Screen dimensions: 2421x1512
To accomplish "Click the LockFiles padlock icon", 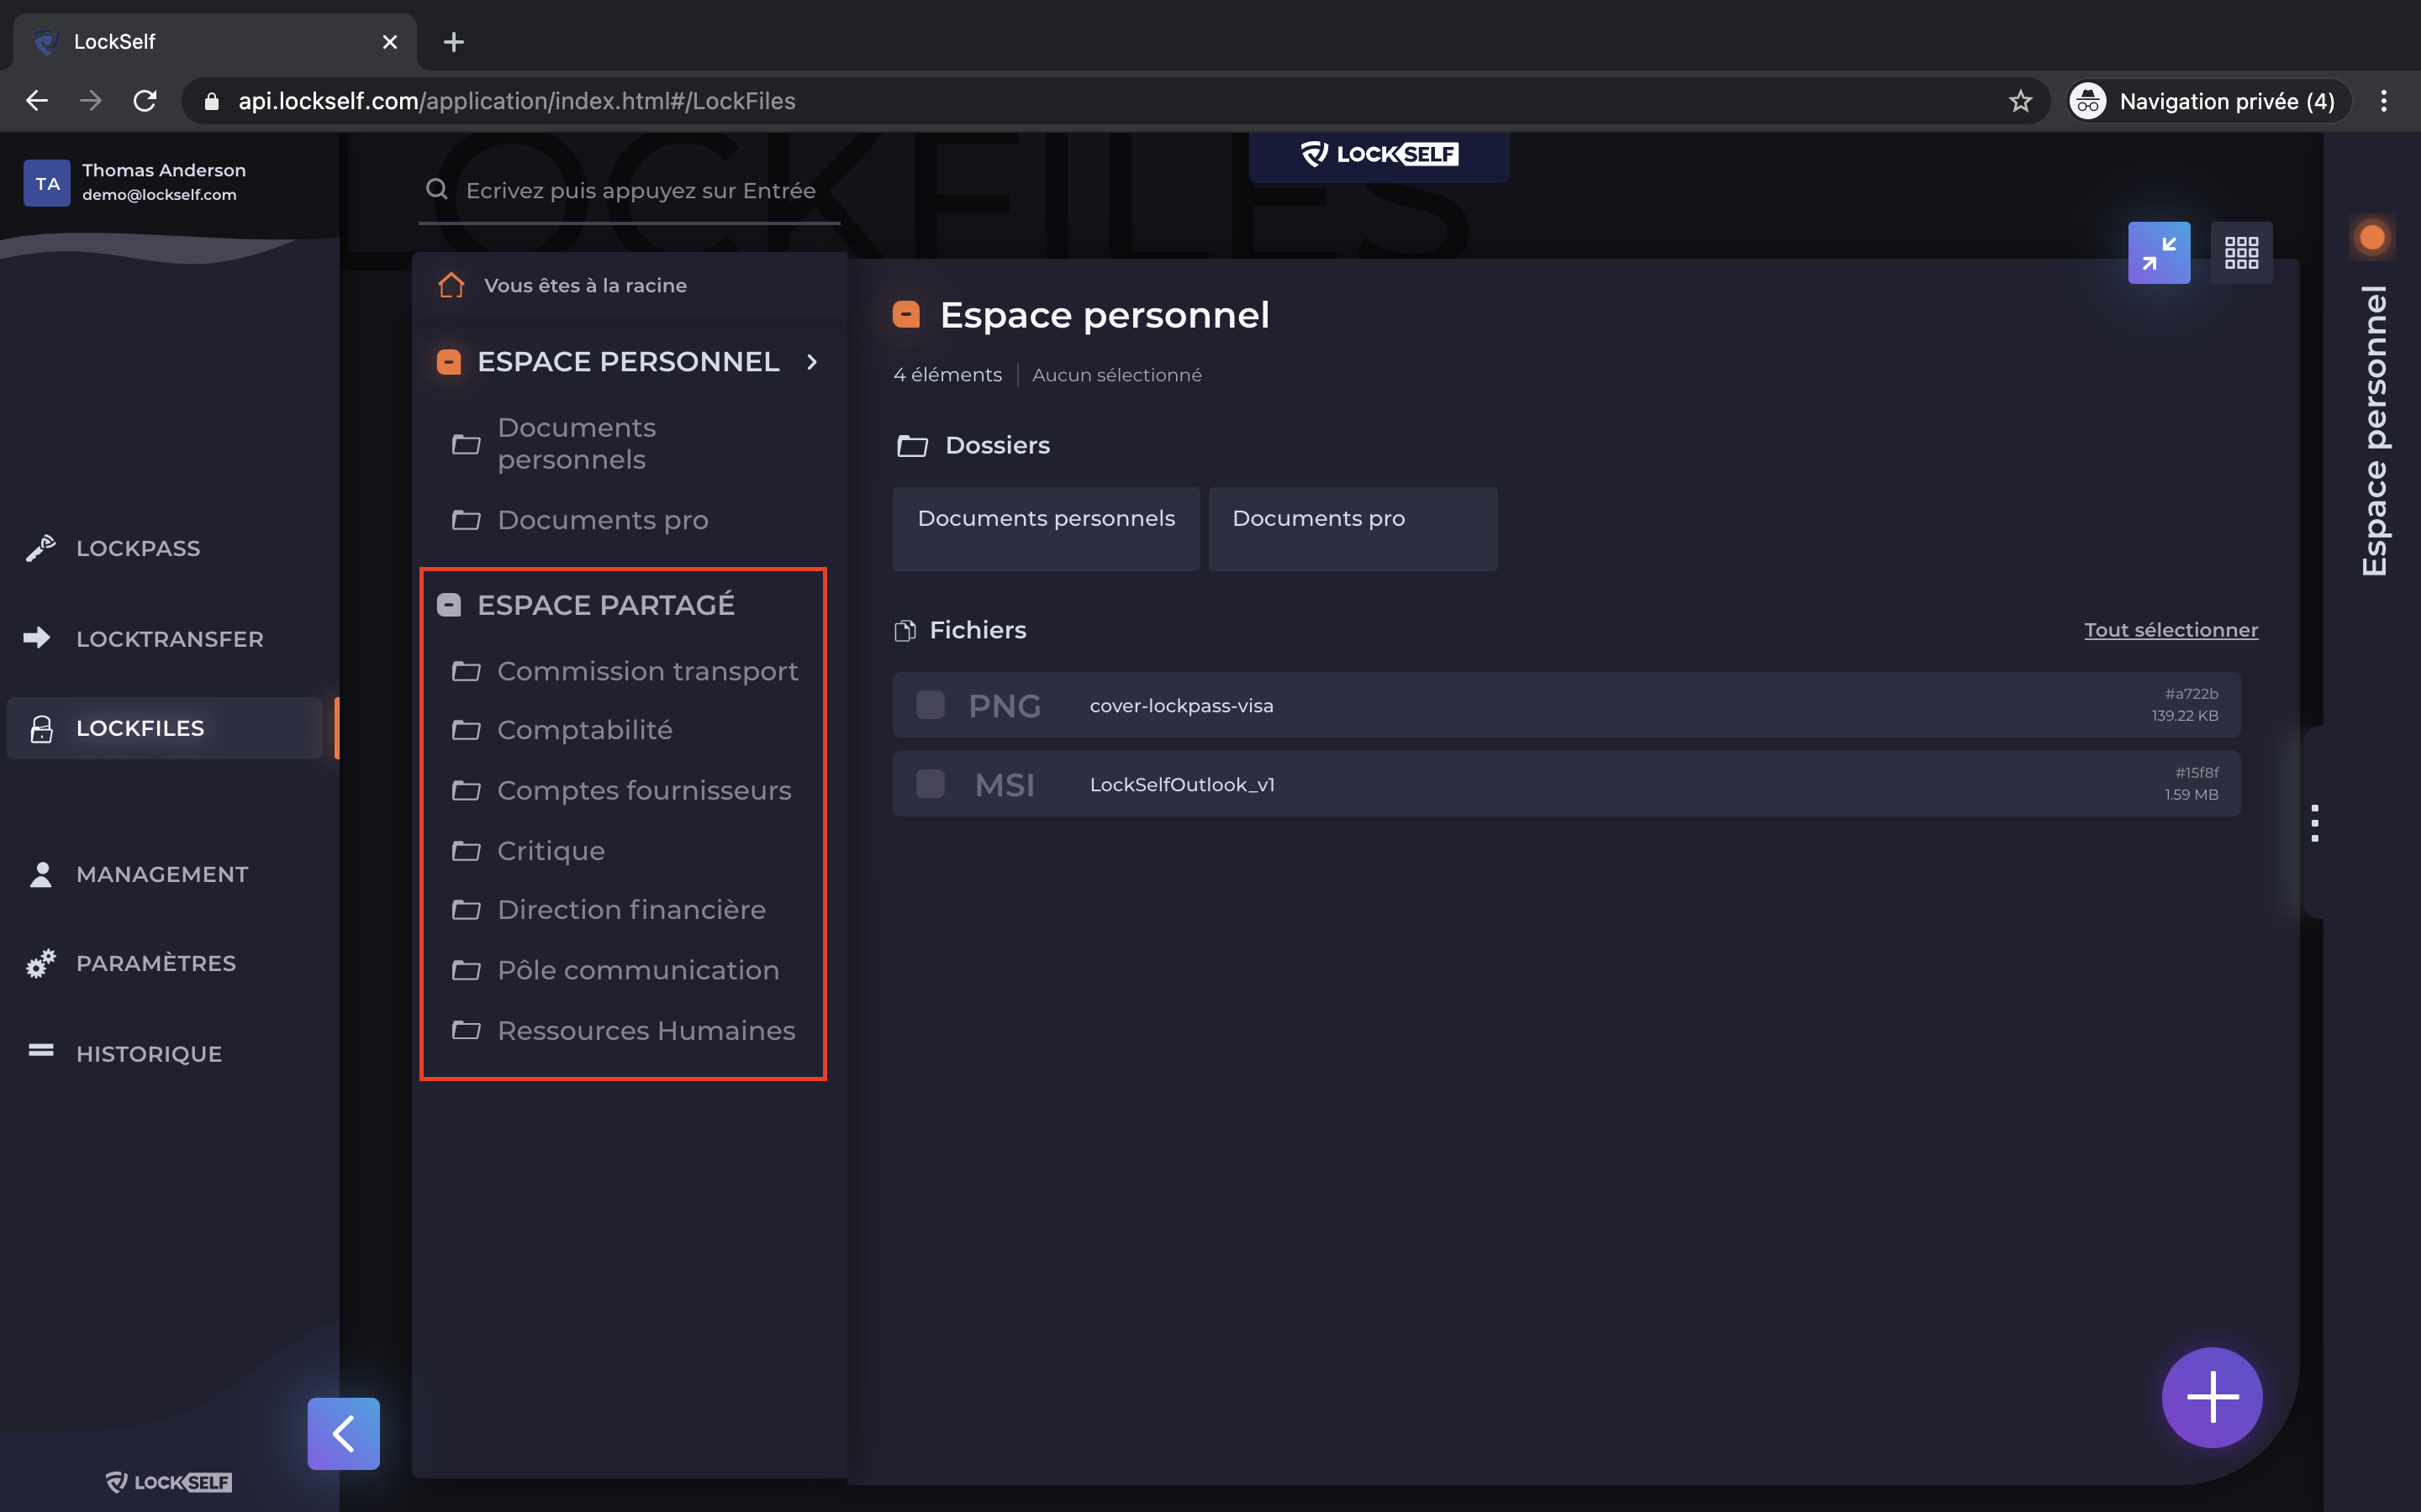I will tap(41, 729).
